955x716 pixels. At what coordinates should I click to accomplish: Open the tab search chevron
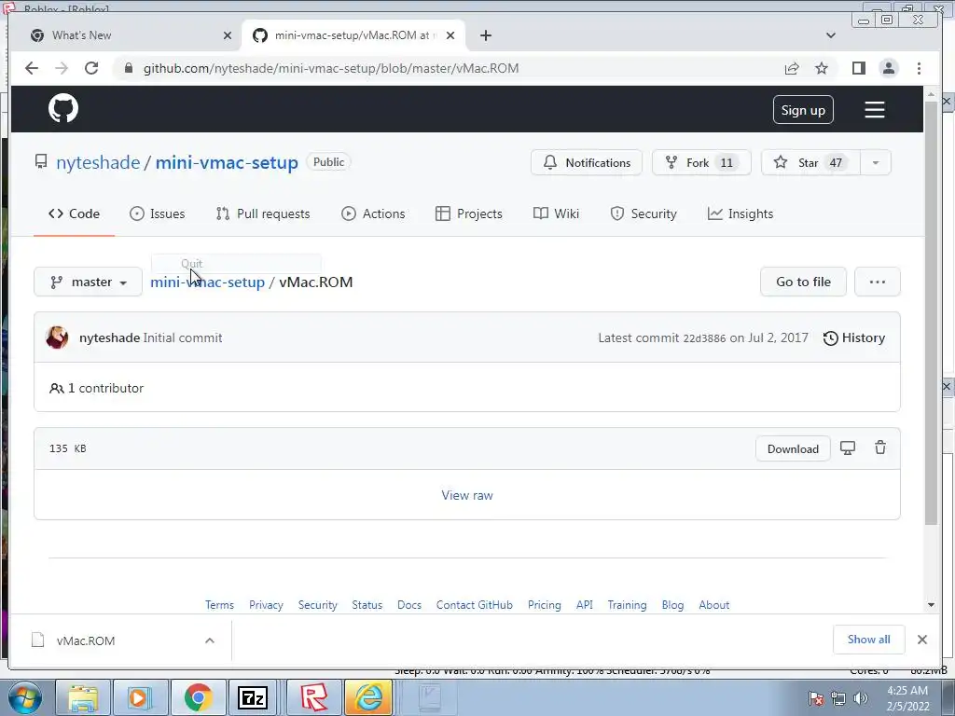(x=831, y=35)
